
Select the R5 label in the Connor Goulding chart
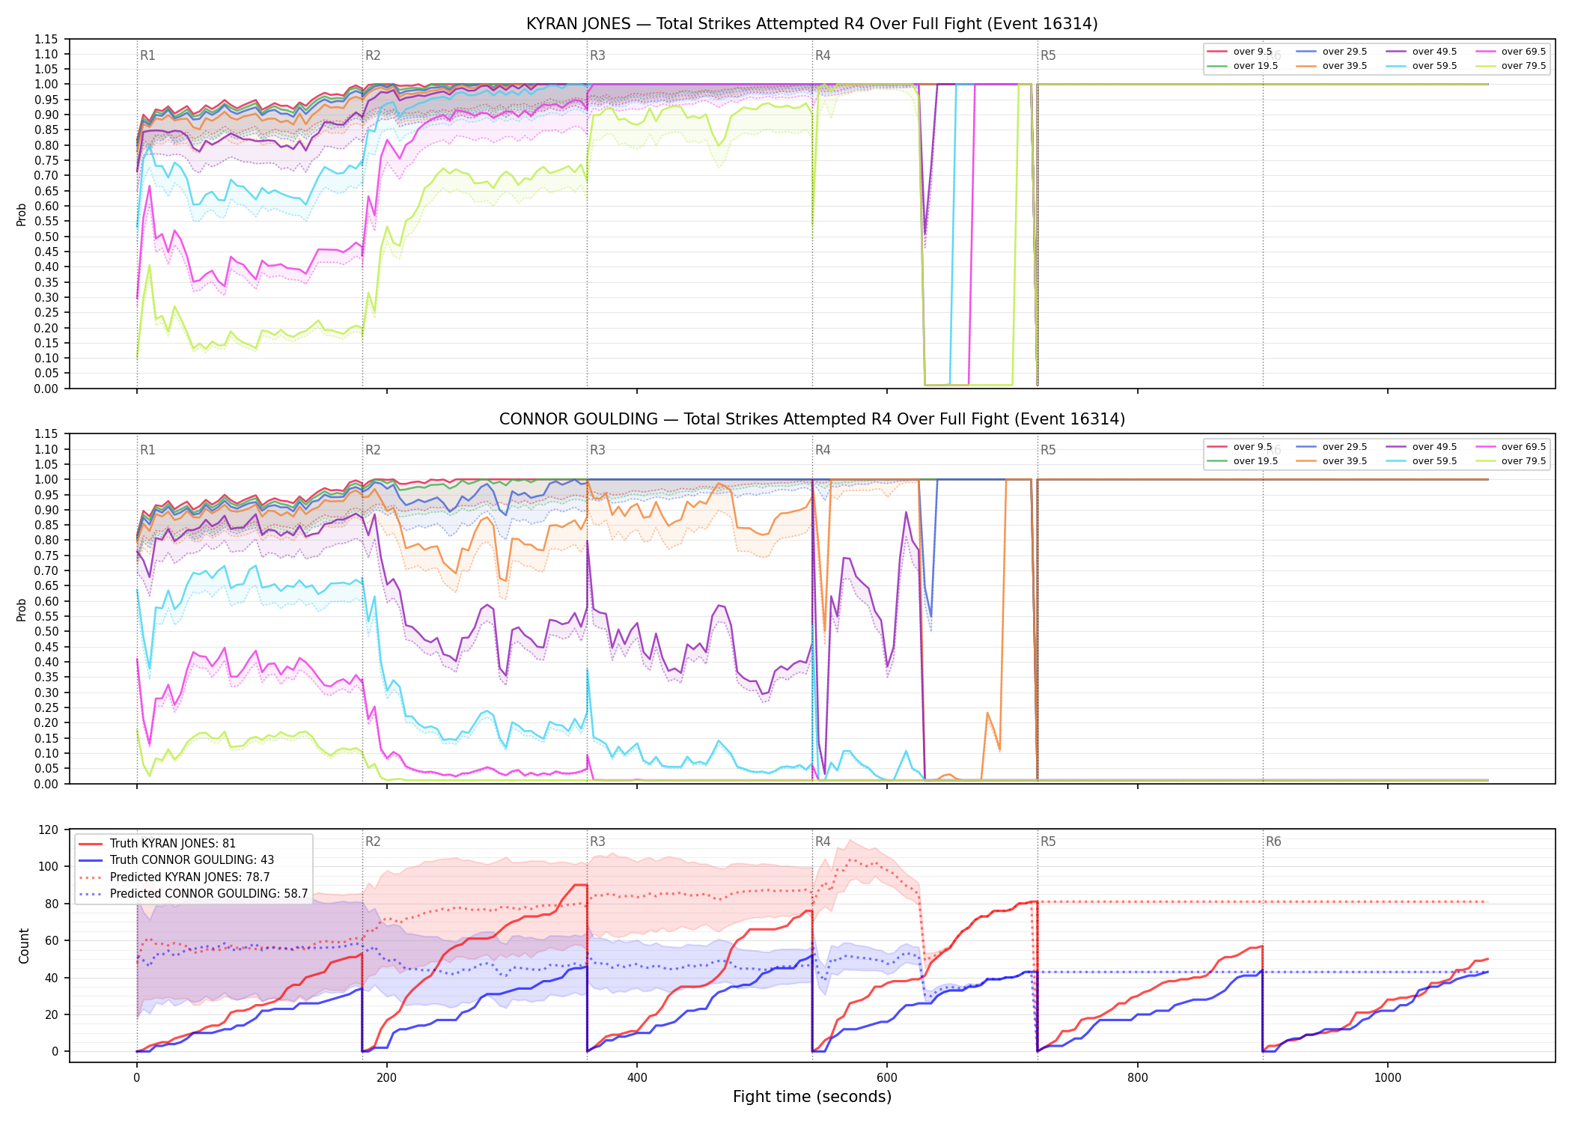[1048, 450]
